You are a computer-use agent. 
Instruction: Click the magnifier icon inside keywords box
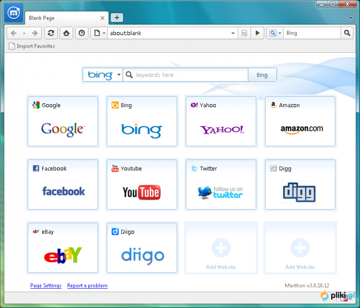(129, 75)
